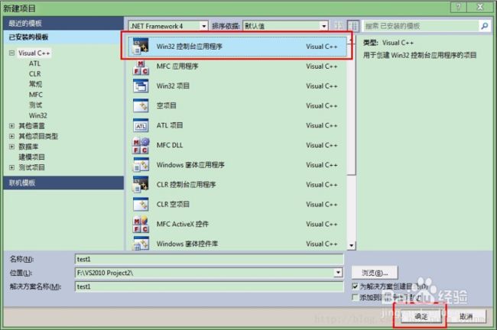Screen dimensions: 497x330
Task: Select the Windows 窗体应用程序 template icon
Action: click(141, 165)
